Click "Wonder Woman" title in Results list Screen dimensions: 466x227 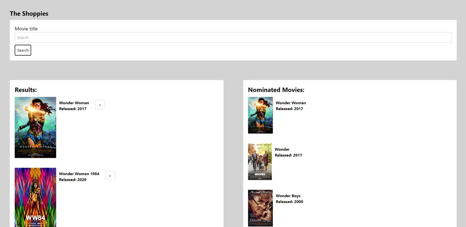coord(74,103)
